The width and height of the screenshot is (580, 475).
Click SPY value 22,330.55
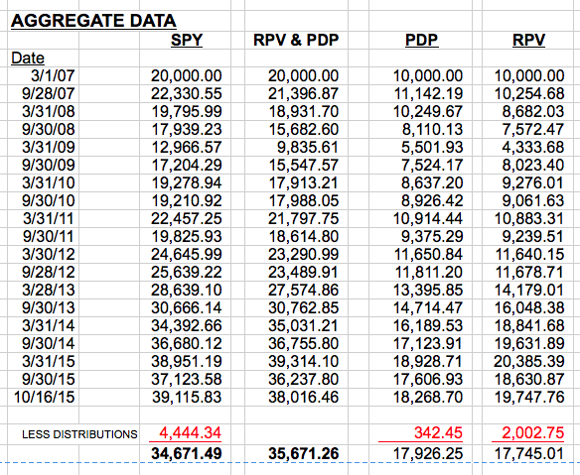(x=187, y=93)
